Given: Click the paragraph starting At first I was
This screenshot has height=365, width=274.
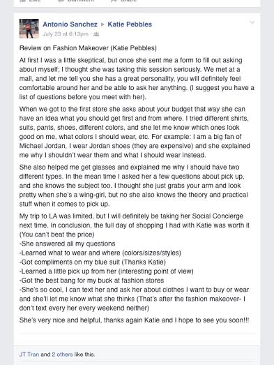Looking at the screenshot, I should point(137,78).
